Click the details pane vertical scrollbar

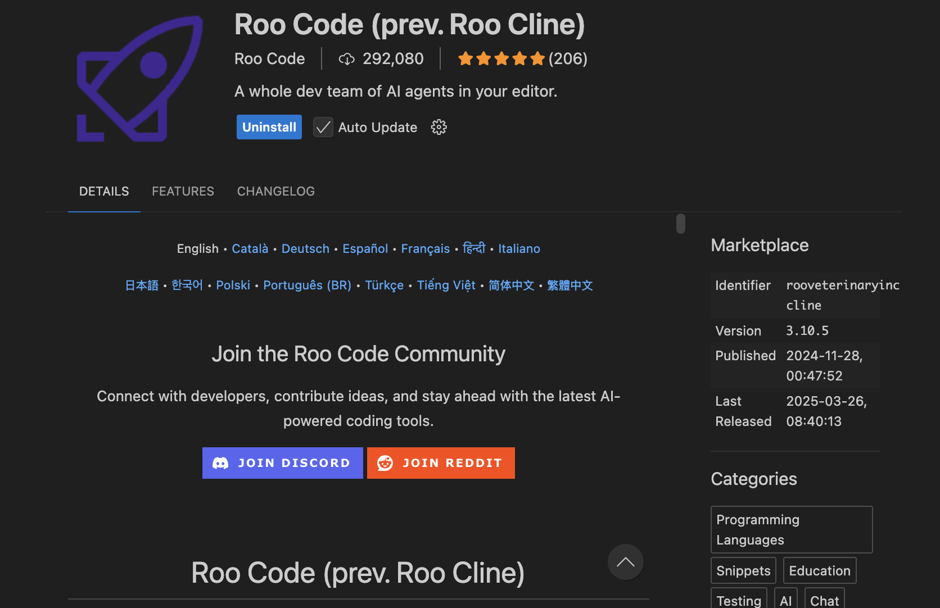(x=681, y=224)
